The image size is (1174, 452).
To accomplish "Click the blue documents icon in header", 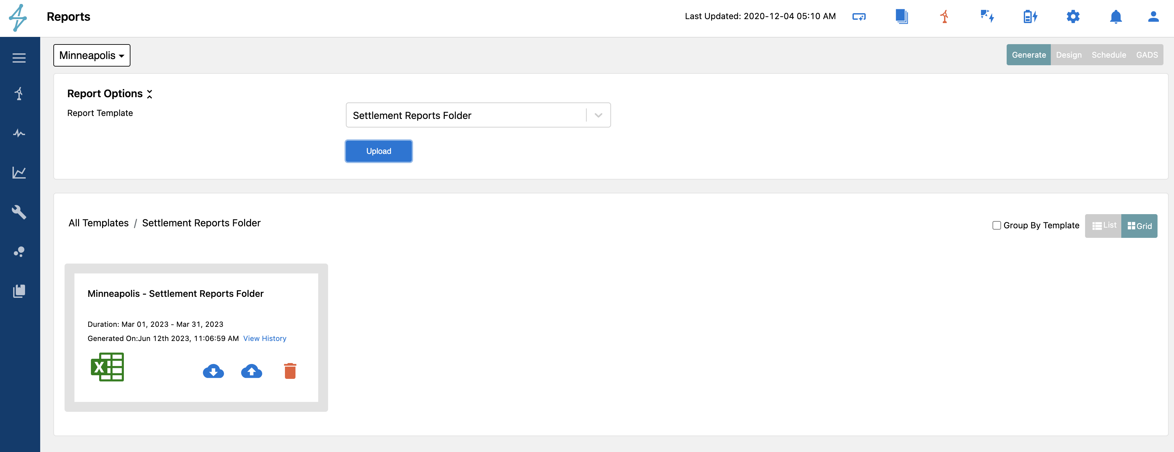I will click(x=902, y=16).
